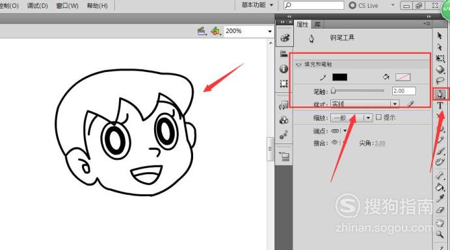Enable the 提示 hinting checkbox
450x250 pixels.
[378, 118]
